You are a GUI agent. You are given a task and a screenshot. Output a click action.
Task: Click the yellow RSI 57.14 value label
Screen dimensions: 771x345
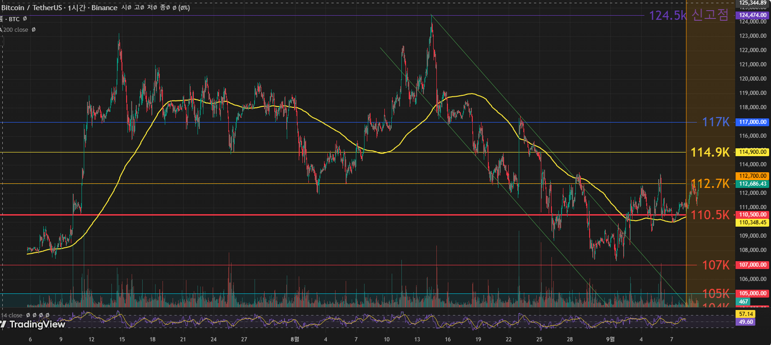pyautogui.click(x=746, y=314)
